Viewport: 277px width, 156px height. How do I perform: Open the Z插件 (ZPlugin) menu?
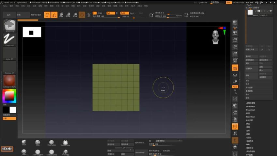(133, 6)
